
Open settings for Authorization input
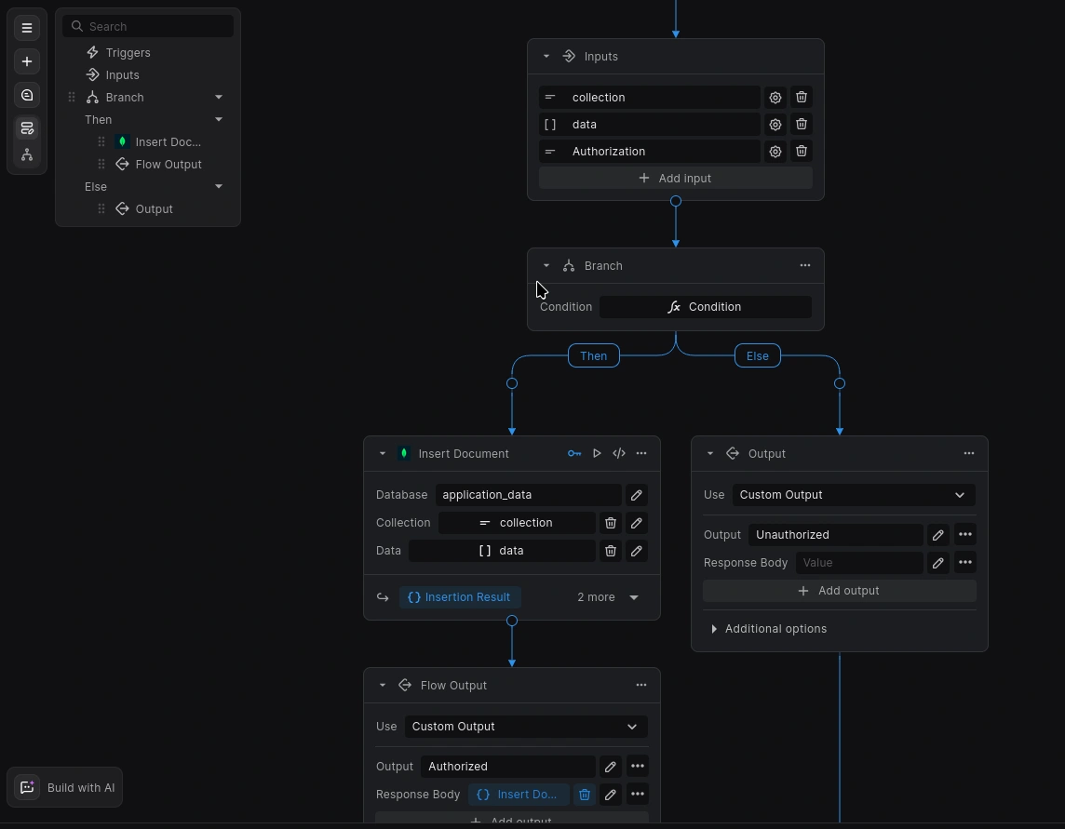[775, 152]
